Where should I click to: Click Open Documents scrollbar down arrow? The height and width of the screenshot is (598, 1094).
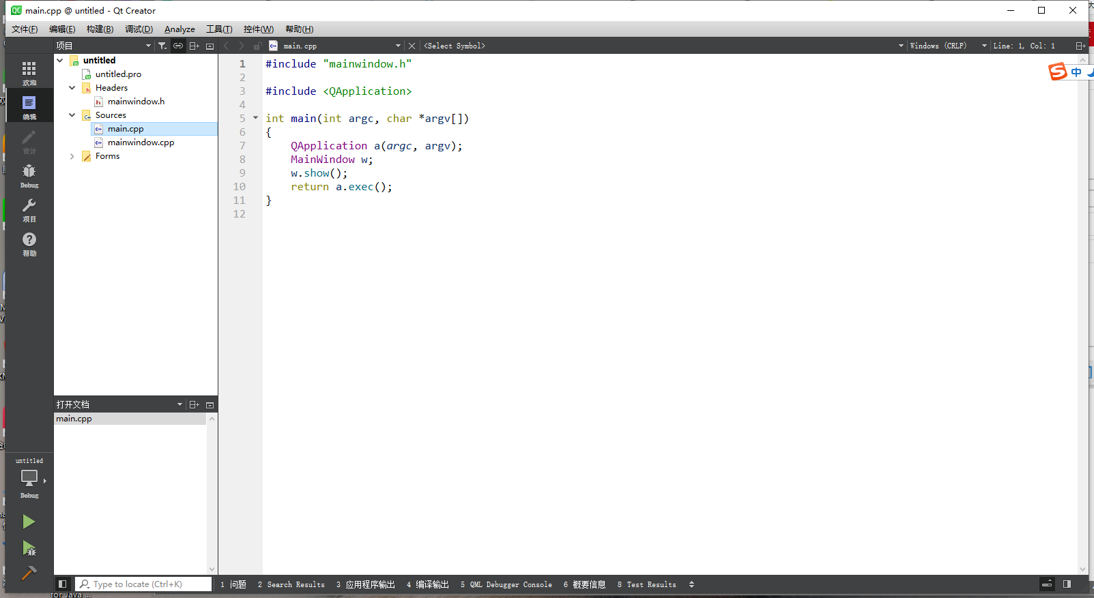tap(212, 569)
